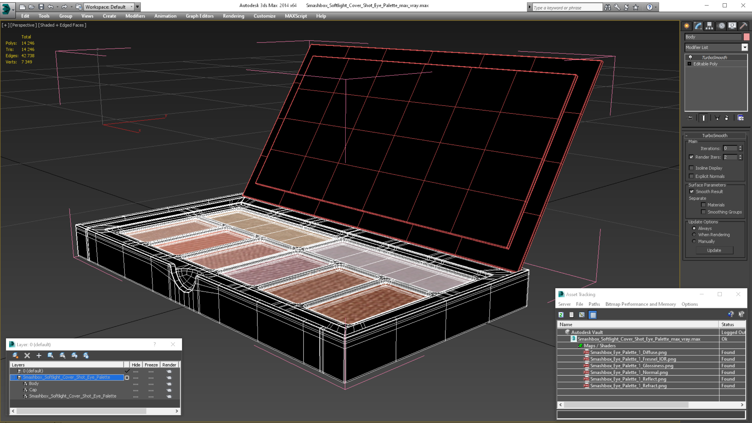Click Select Highlighted Objects and Layers icon
Screen dimensions: 752x423
50,355
